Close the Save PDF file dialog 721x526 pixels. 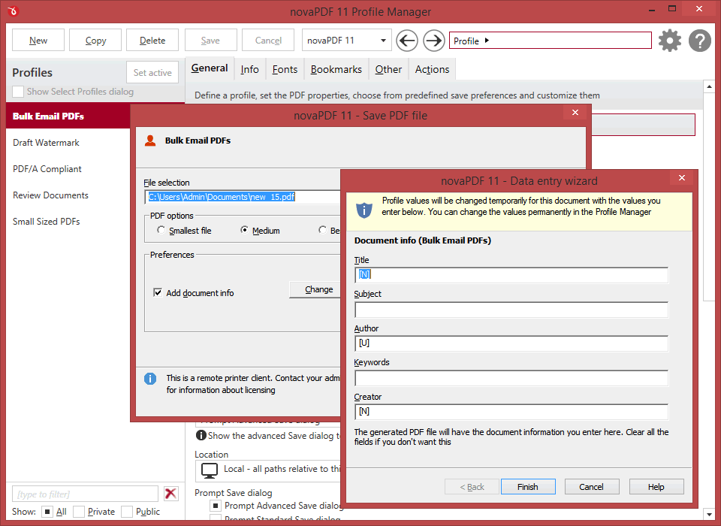[575, 112]
